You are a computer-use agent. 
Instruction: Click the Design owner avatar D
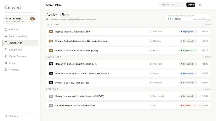[150, 73]
